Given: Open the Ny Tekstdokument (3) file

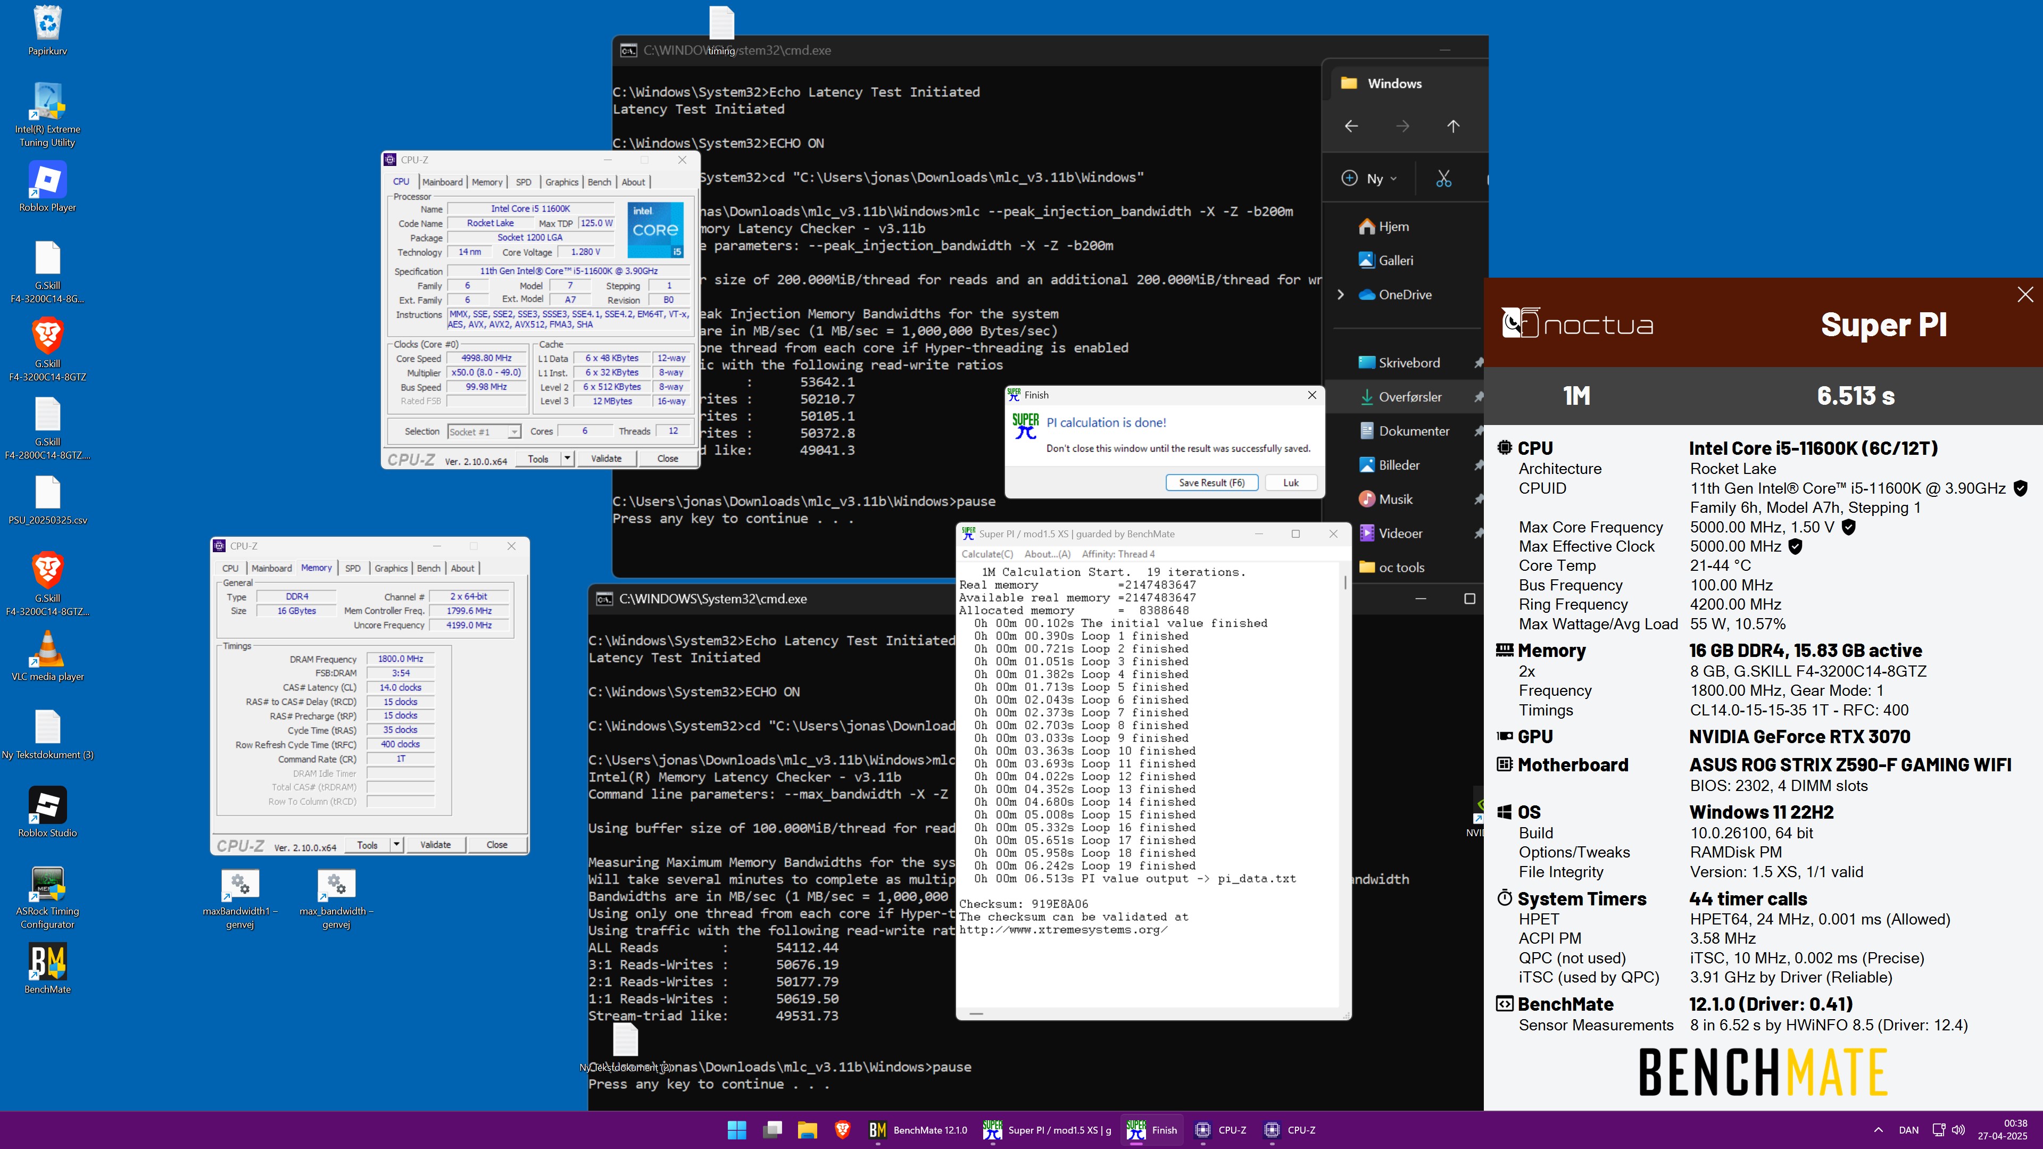Looking at the screenshot, I should click(47, 734).
